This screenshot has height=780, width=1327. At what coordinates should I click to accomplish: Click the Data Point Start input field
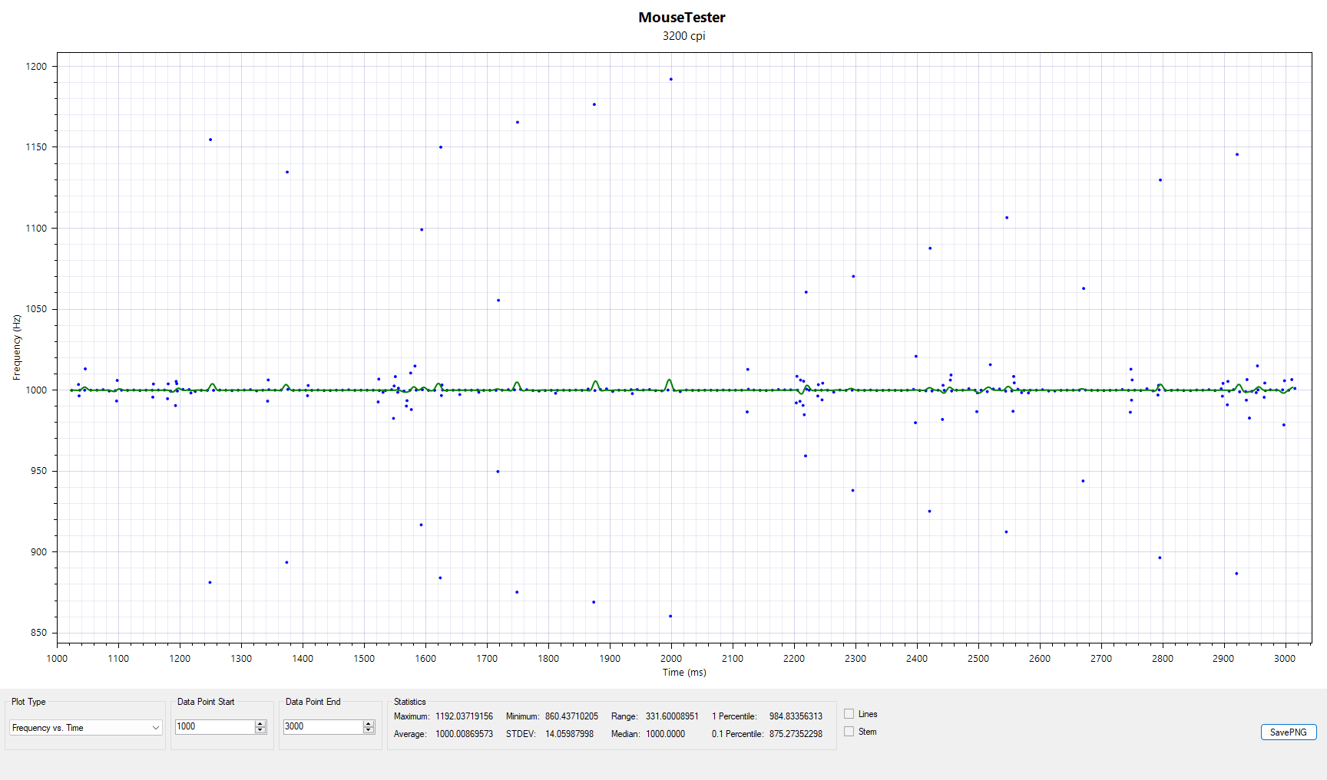pyautogui.click(x=215, y=726)
